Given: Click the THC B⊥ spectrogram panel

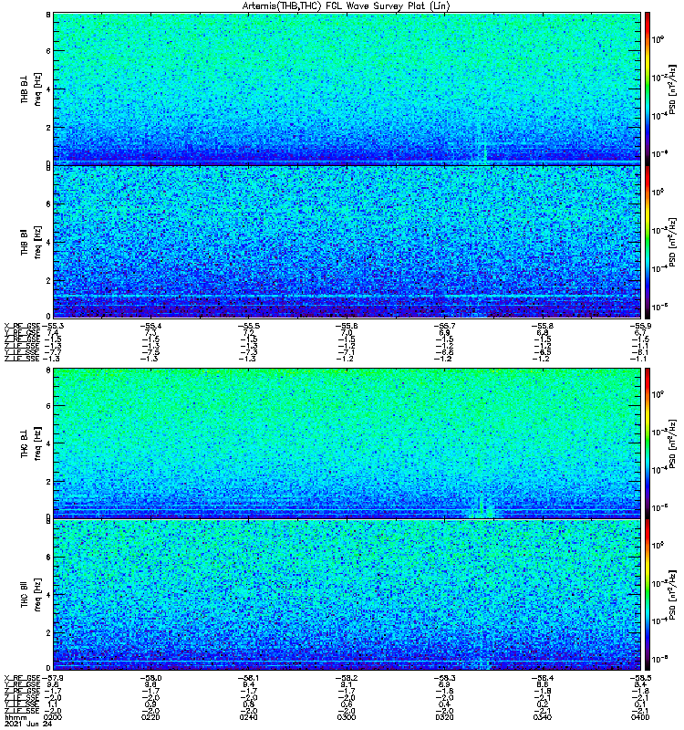Looking at the screenshot, I should coord(347,443).
